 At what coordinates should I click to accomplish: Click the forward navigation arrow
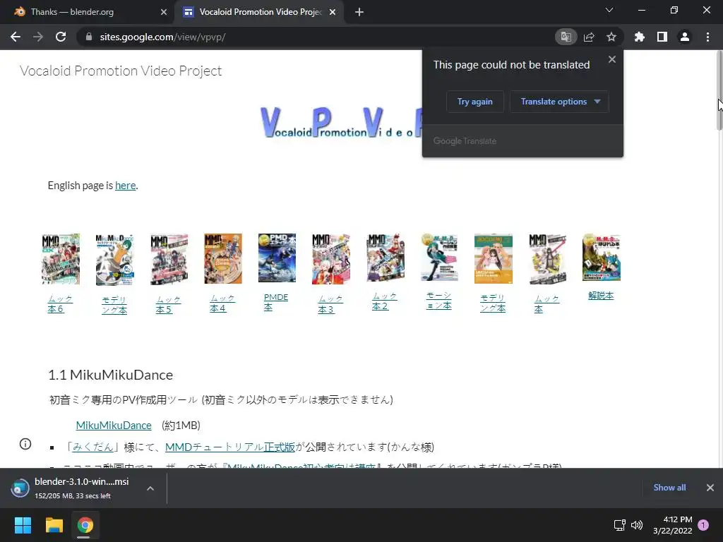click(38, 37)
